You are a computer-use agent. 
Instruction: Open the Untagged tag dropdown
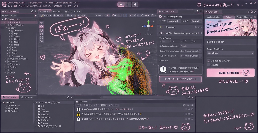point(174,21)
